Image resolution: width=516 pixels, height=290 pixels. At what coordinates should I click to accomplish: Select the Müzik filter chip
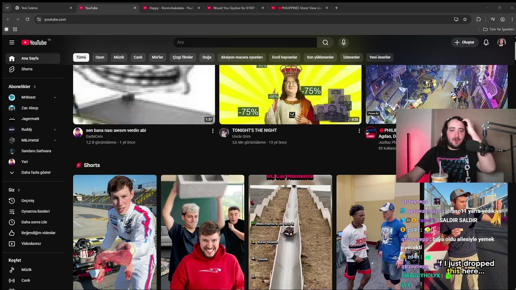point(119,57)
